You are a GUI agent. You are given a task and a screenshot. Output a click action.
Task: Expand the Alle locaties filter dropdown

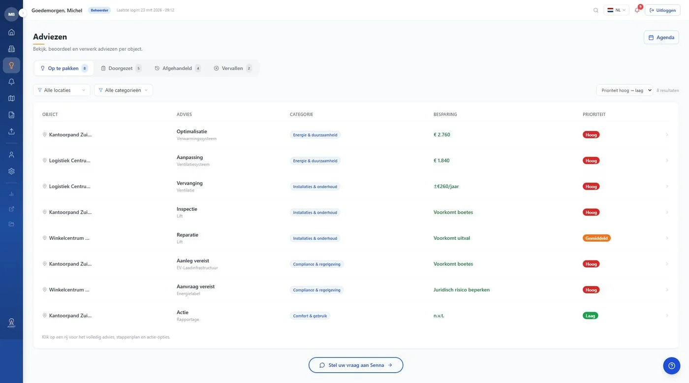[x=62, y=90]
